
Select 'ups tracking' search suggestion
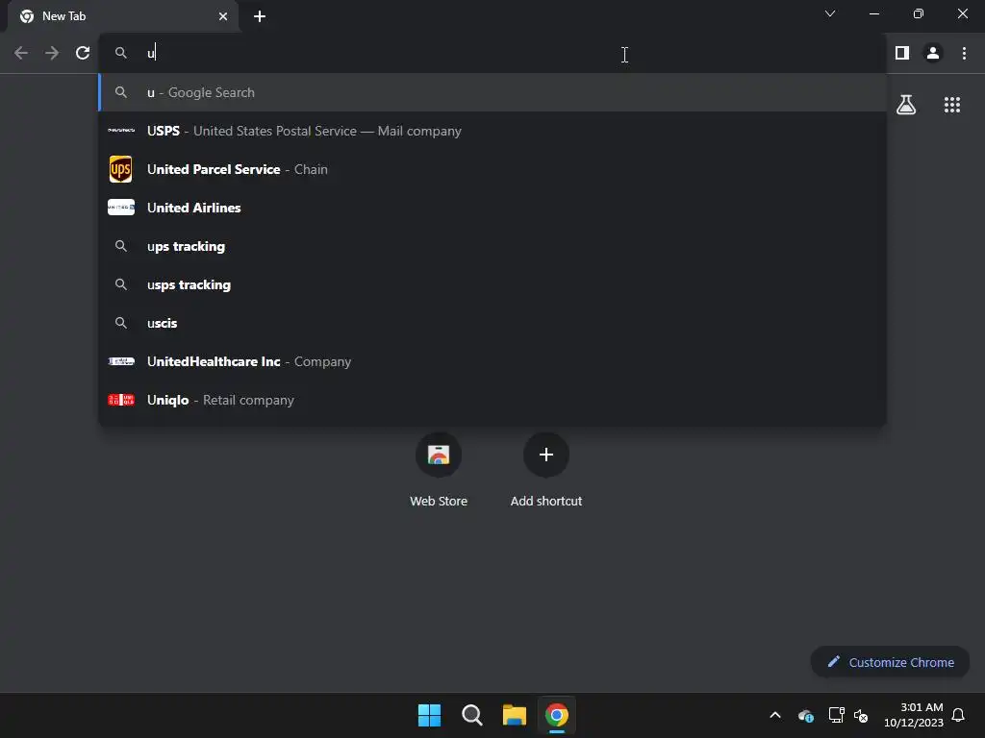[x=492, y=246]
